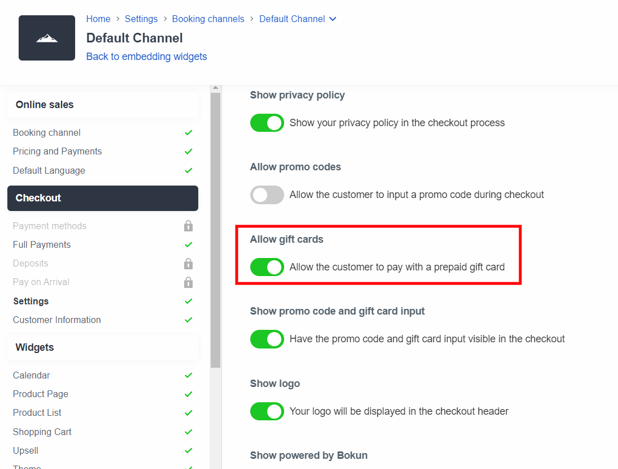Click the "Default Channel" page title
Viewport: 618px width, 469px height.
[x=134, y=38]
